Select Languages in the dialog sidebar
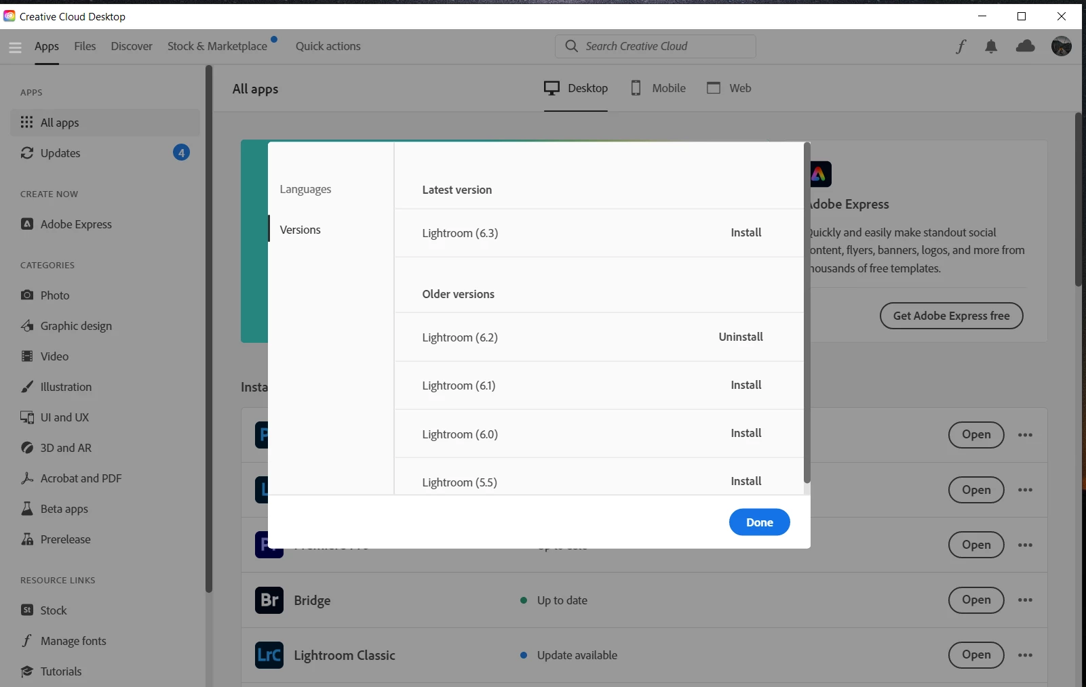 (305, 189)
